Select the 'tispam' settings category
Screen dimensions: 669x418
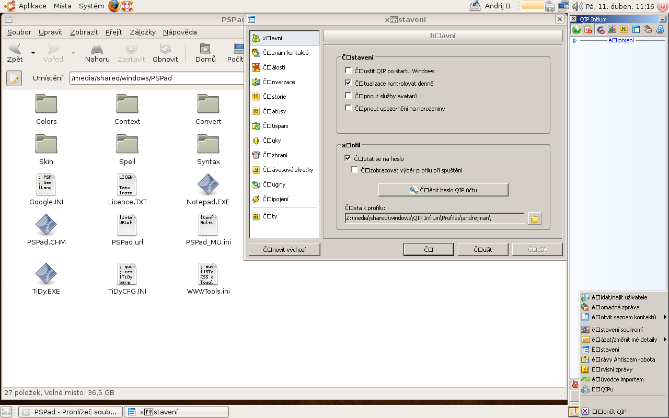coord(284,126)
